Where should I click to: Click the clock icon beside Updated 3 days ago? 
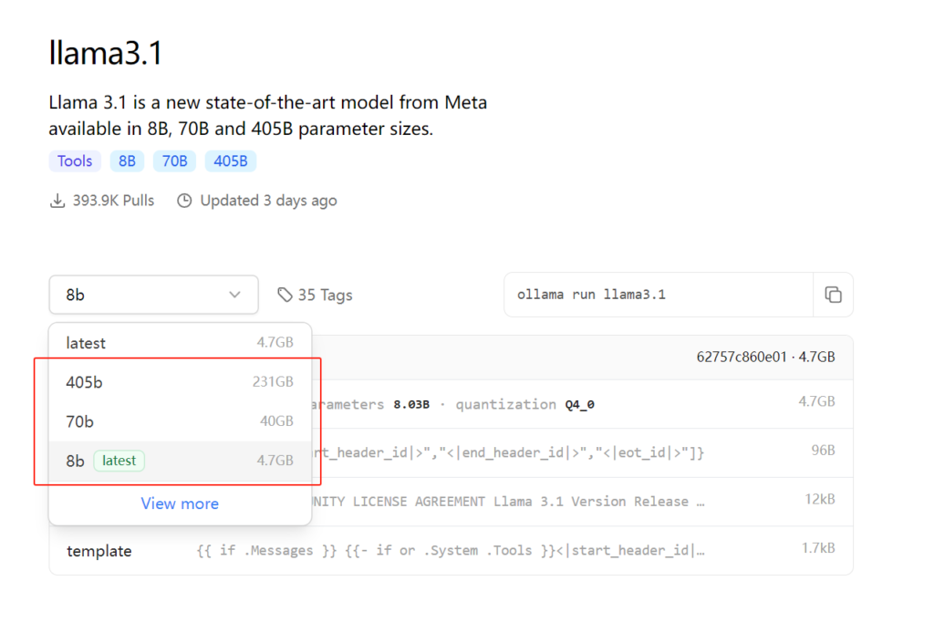184,201
